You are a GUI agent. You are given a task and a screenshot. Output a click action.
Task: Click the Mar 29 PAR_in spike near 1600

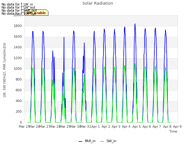pyautogui.click(x=64, y=37)
